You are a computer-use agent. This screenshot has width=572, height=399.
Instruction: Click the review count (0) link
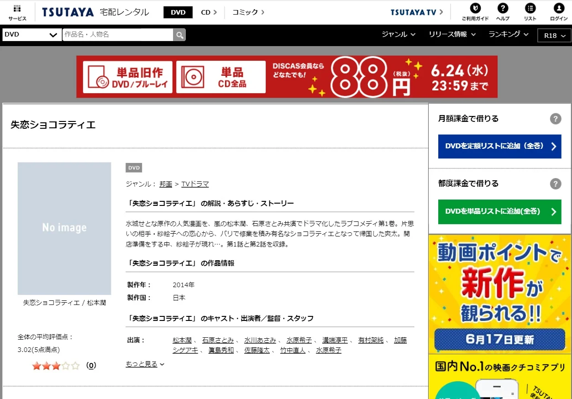(x=91, y=366)
